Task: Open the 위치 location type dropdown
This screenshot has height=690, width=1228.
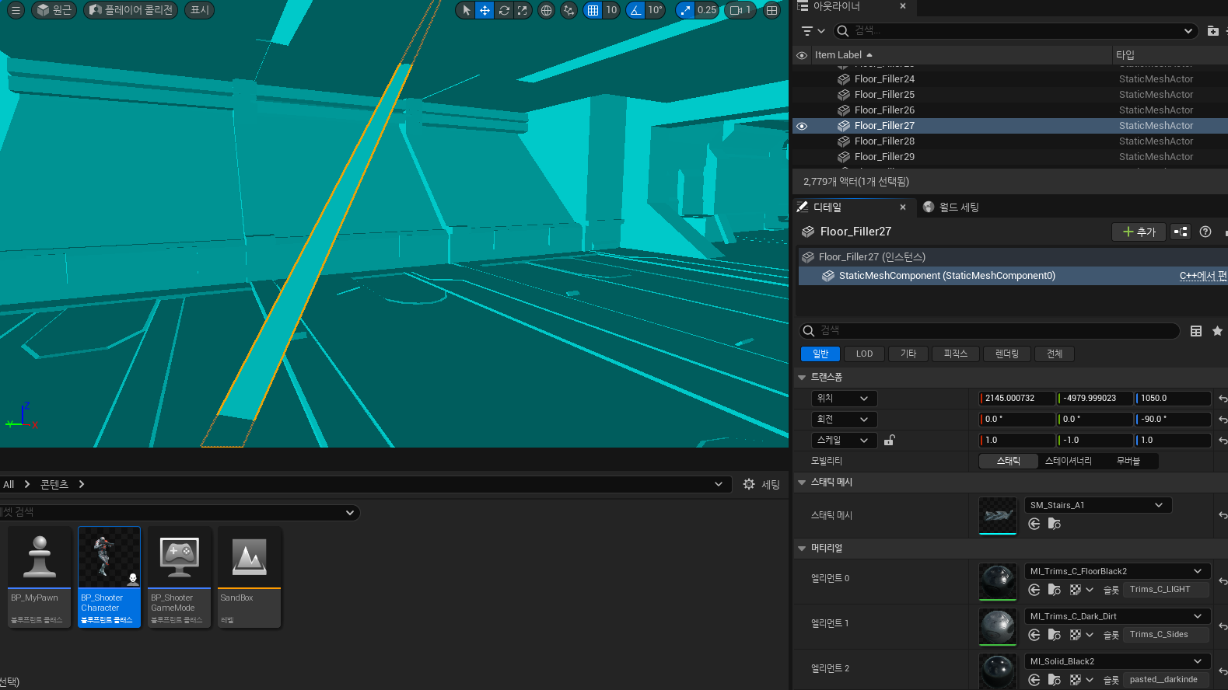Action: [844, 399]
